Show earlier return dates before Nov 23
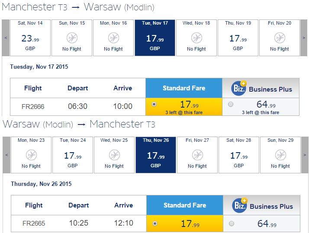 [6, 154]
